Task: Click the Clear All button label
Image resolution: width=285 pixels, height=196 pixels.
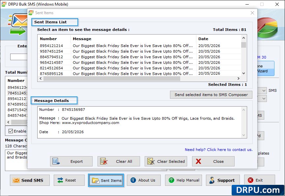Action: (124, 161)
